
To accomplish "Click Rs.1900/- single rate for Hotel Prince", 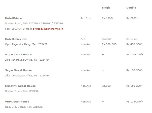I will (108, 18).
